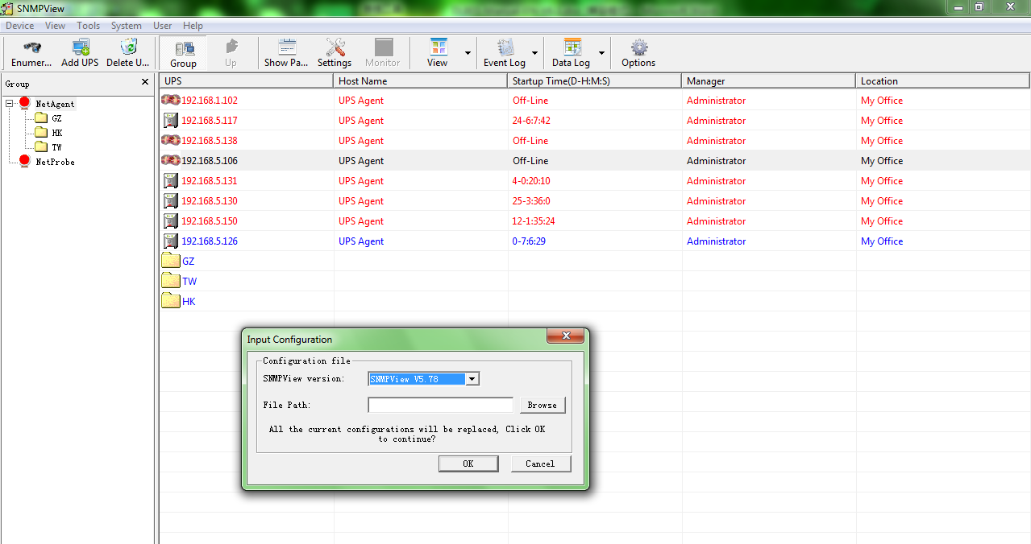Open the SNMPView version combo box

click(x=472, y=379)
